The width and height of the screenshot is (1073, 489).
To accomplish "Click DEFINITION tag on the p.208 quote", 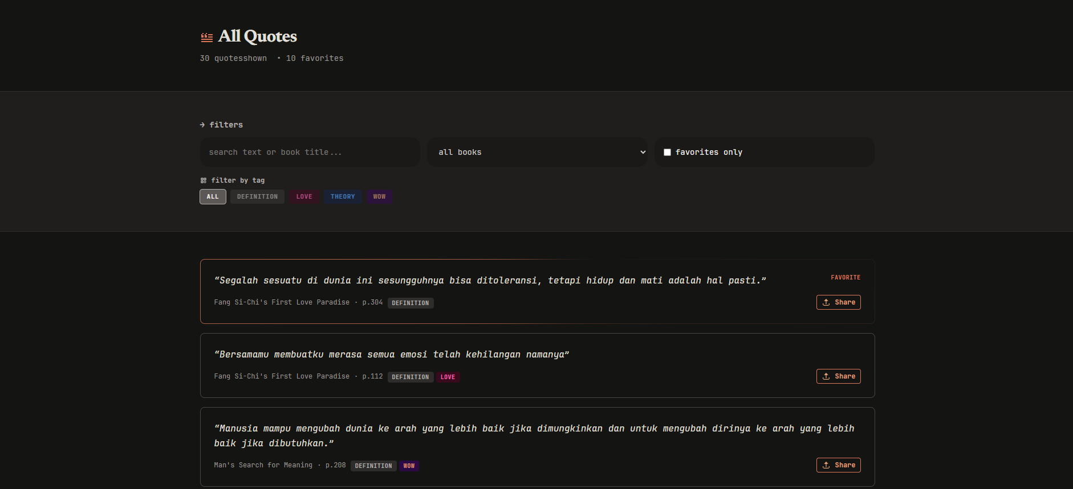I will [373, 466].
